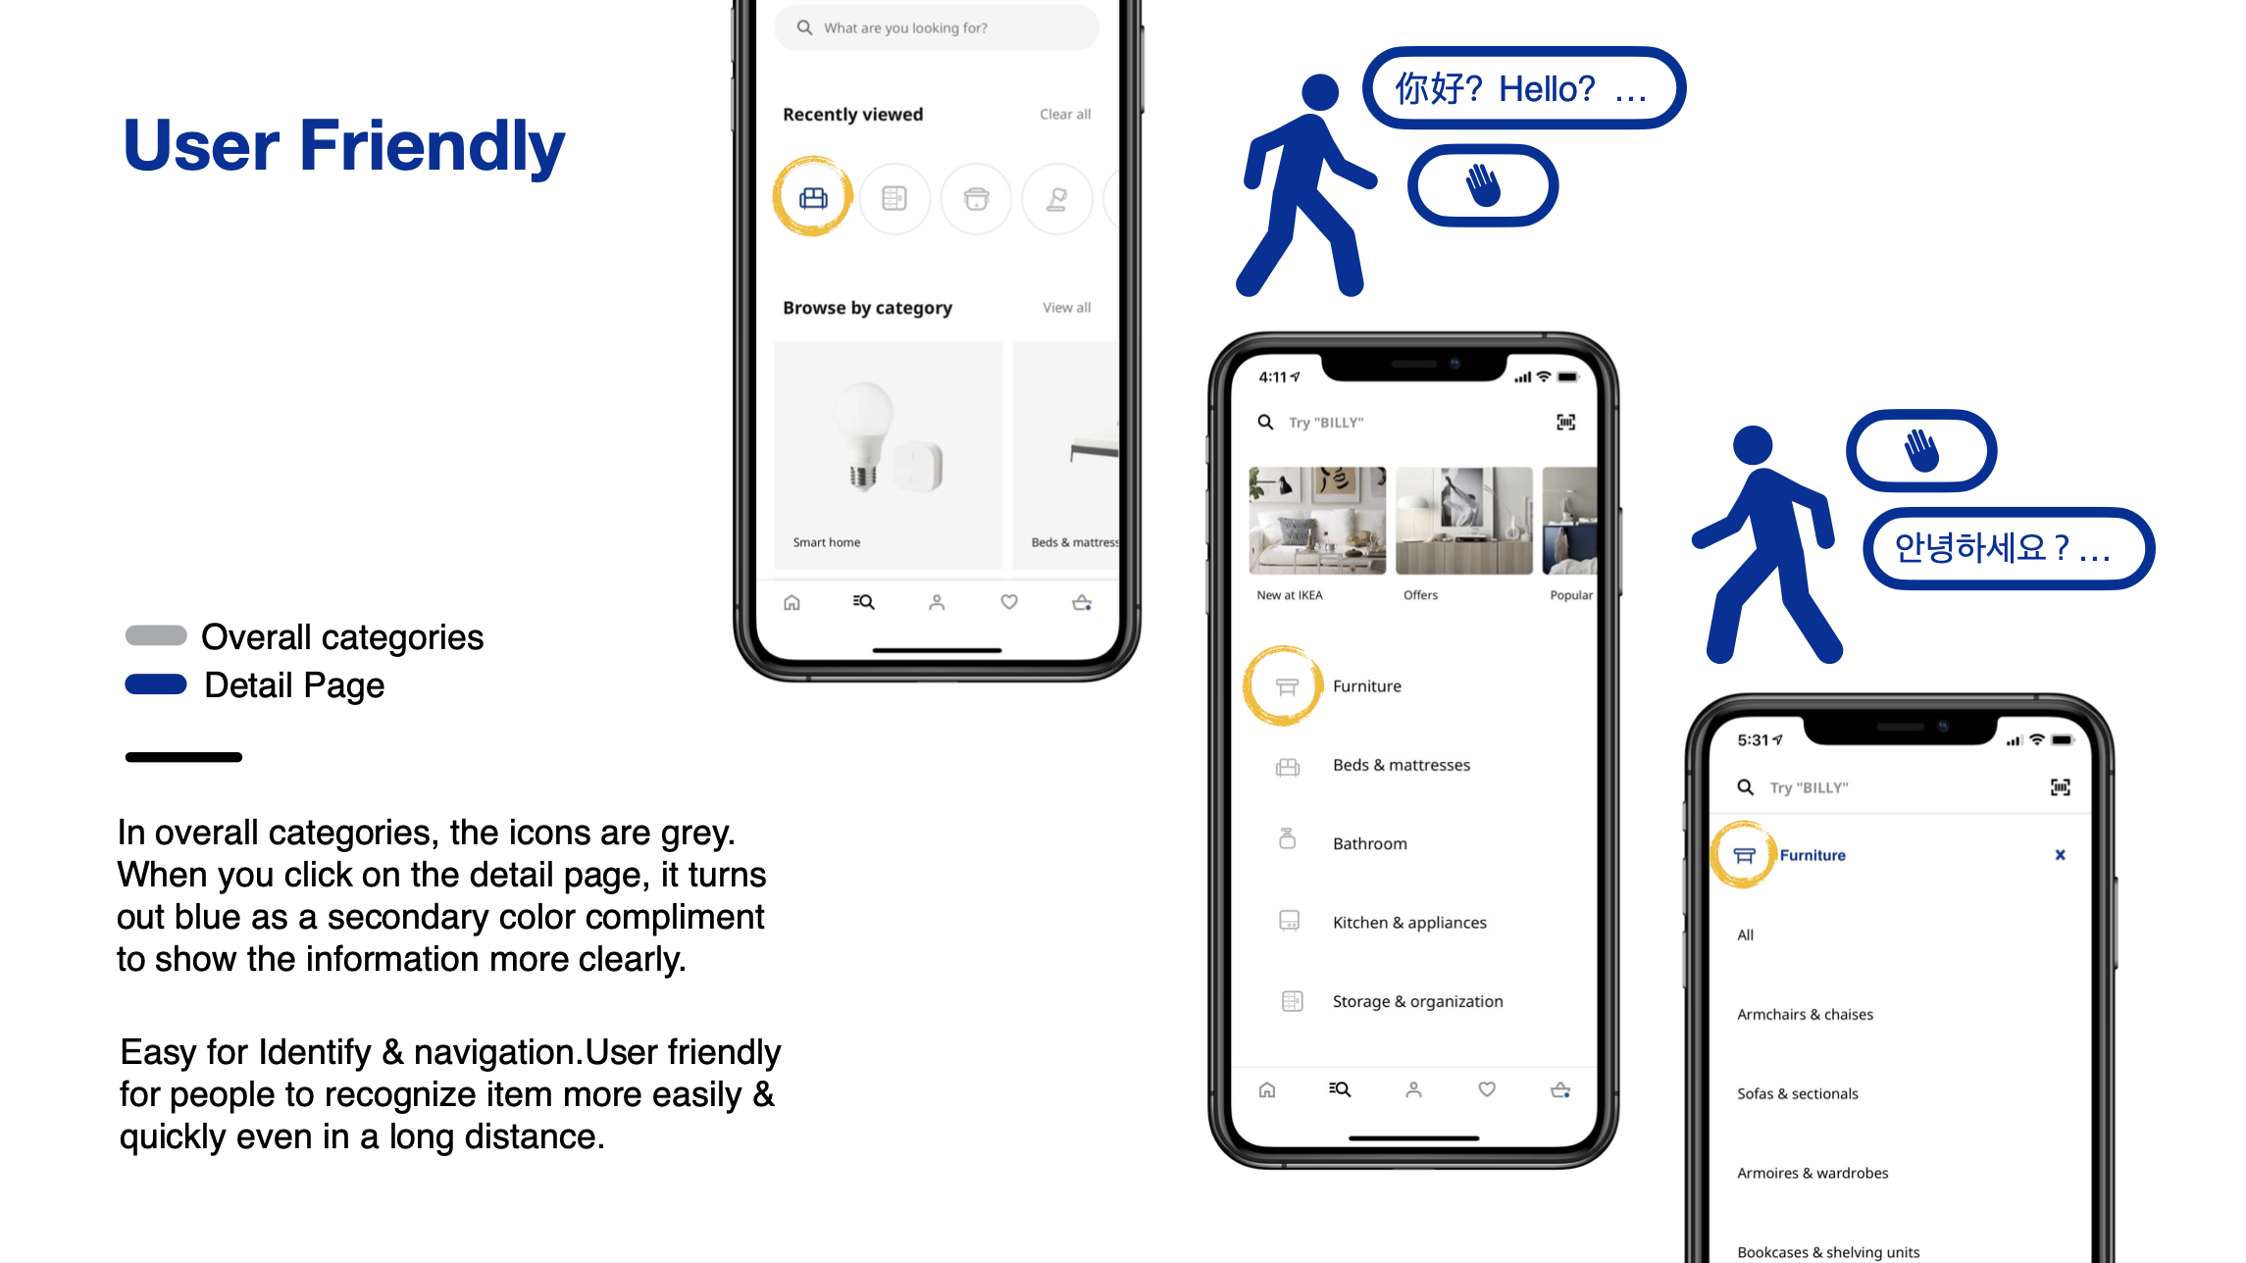Expand the Sofas and sectionals subcategory
This screenshot has height=1263, width=2246.
point(1797,1093)
